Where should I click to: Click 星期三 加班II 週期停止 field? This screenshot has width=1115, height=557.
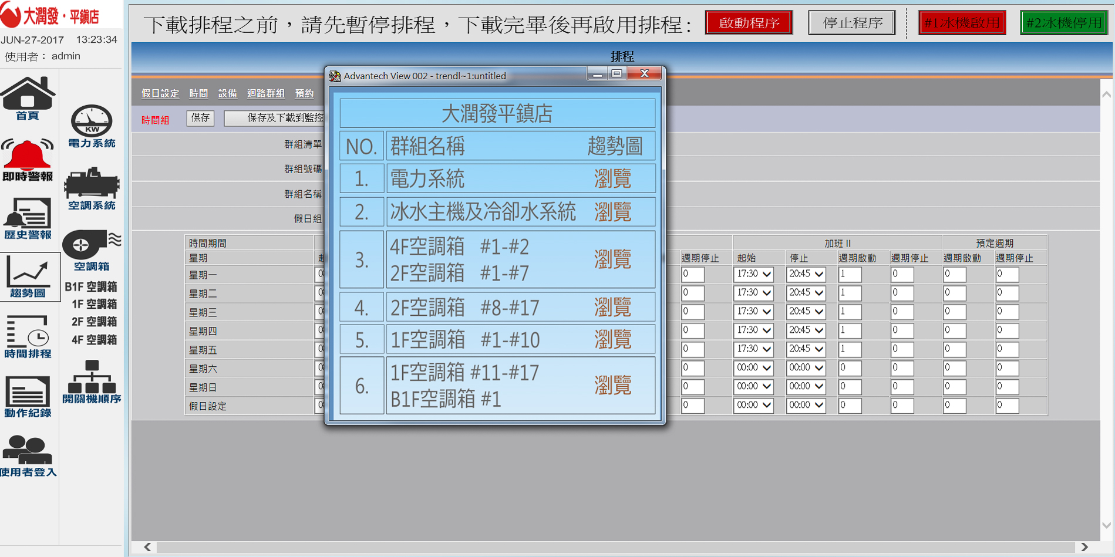pos(902,312)
